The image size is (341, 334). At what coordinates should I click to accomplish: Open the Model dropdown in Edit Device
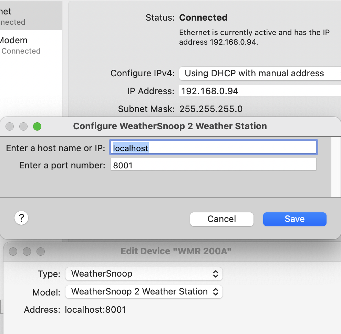tap(144, 292)
